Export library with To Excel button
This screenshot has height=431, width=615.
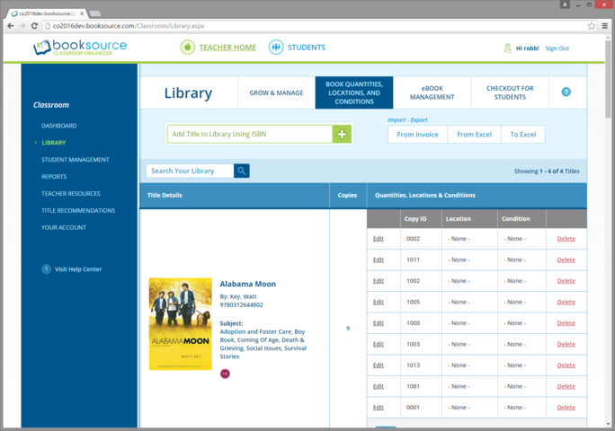coord(522,135)
